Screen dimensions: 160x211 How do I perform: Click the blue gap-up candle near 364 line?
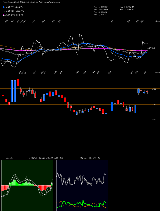click(138, 91)
